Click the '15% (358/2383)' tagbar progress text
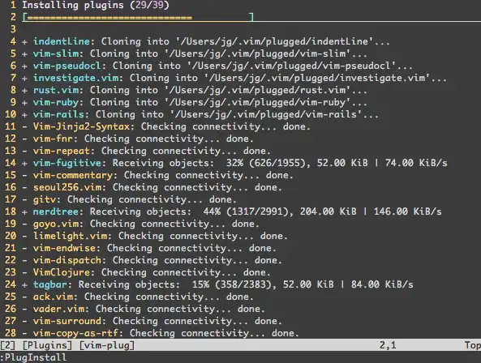481x363 pixels. pos(232,284)
